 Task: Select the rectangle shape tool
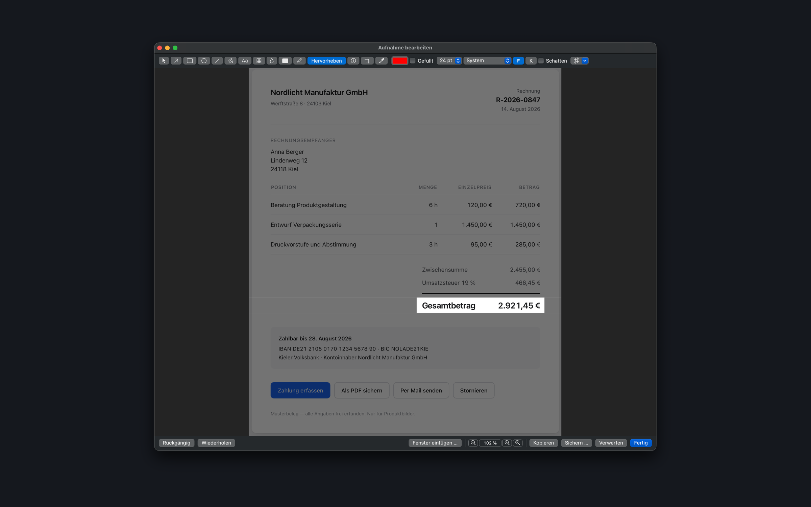pyautogui.click(x=190, y=61)
